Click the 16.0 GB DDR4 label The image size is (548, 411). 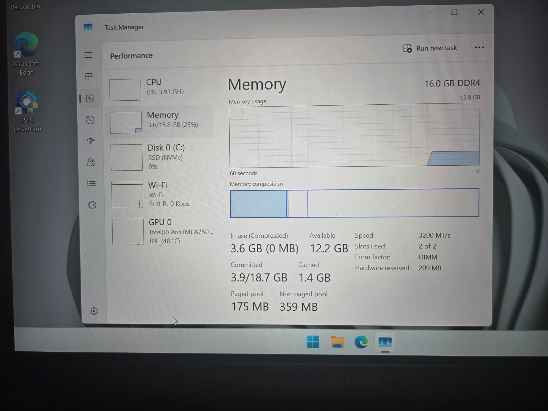pos(452,83)
